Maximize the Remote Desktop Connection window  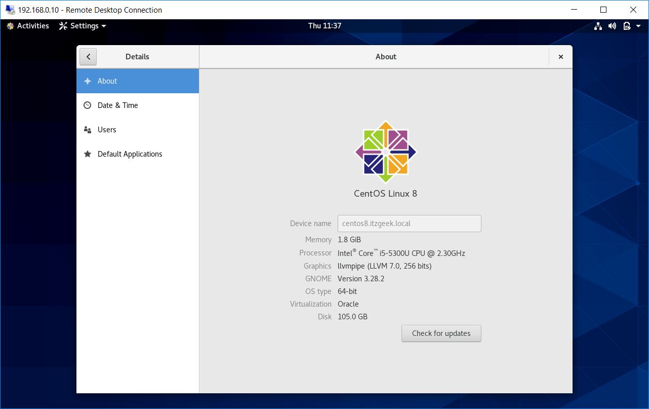point(603,10)
